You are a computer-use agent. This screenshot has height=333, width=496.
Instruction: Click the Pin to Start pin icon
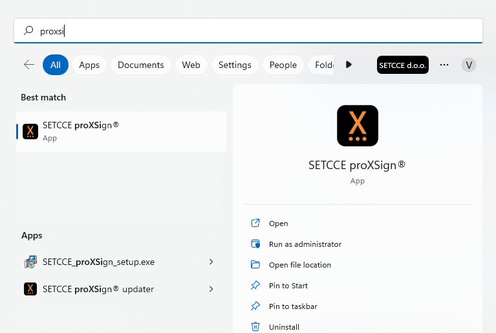(255, 285)
